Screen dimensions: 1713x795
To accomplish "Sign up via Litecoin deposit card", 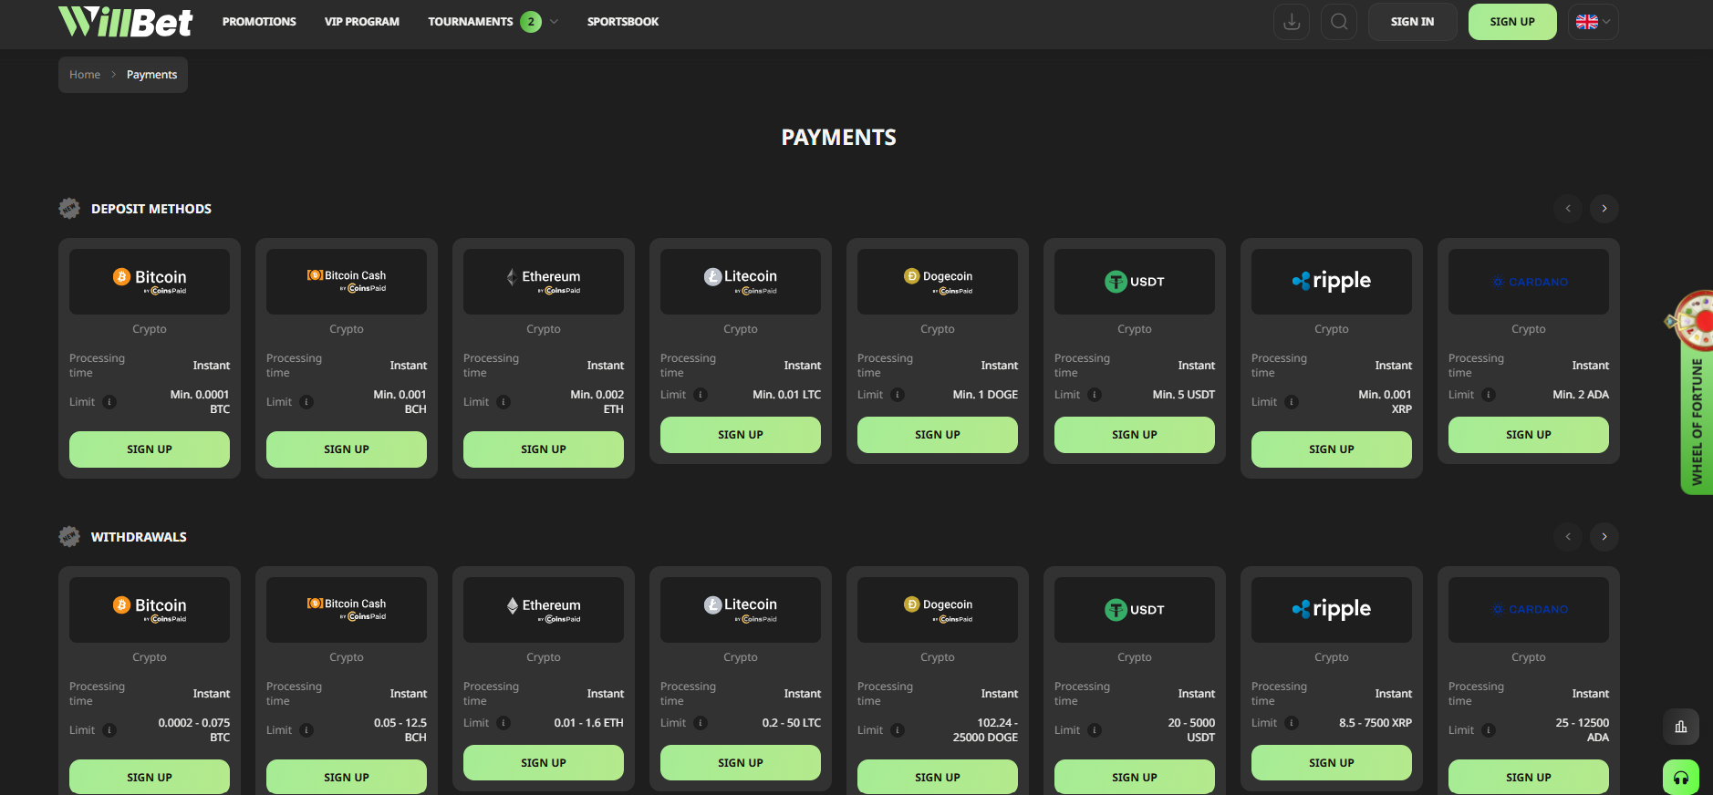I will 741,435.
